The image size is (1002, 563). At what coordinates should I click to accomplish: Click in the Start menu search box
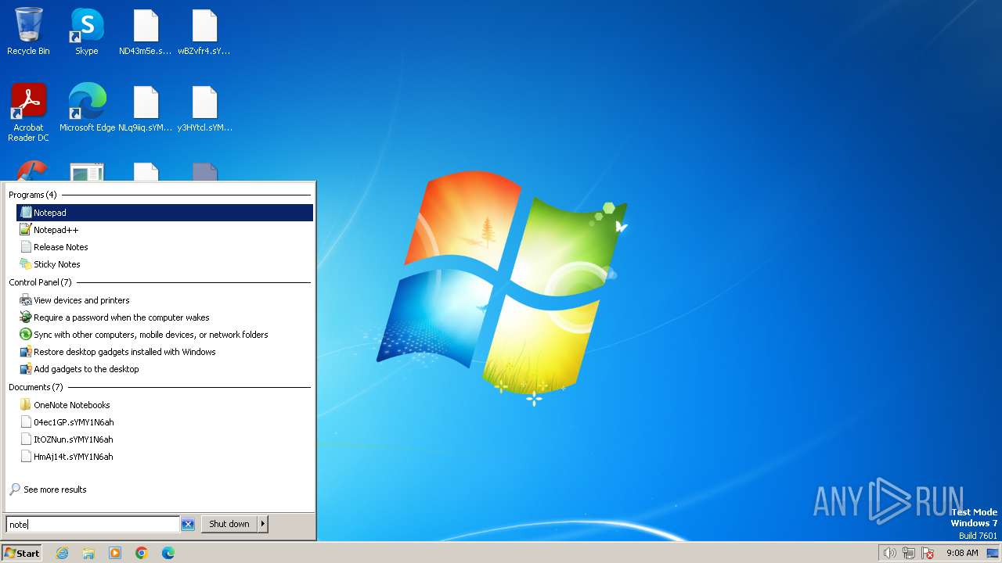[x=92, y=524]
